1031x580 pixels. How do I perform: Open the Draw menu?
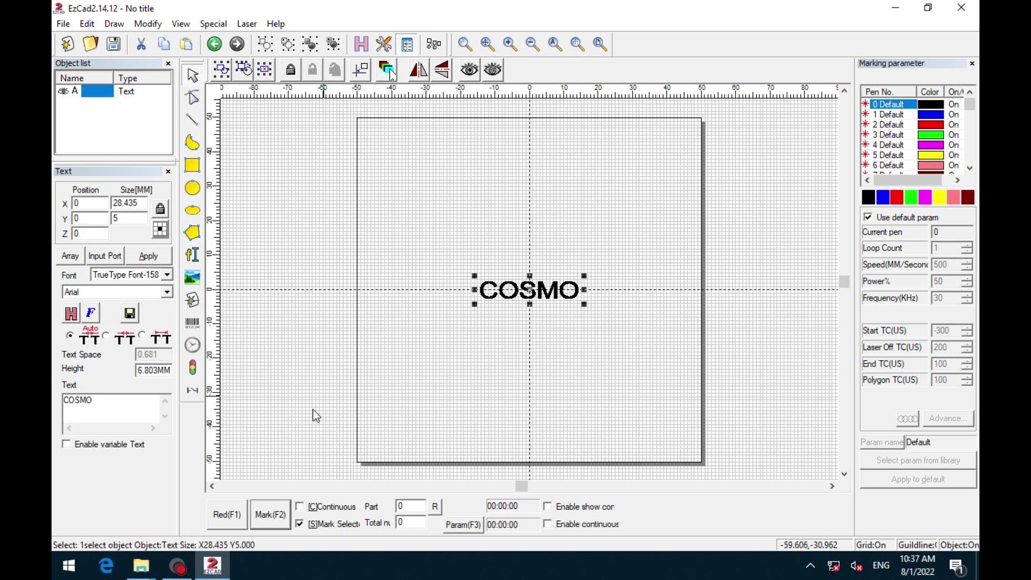click(114, 23)
